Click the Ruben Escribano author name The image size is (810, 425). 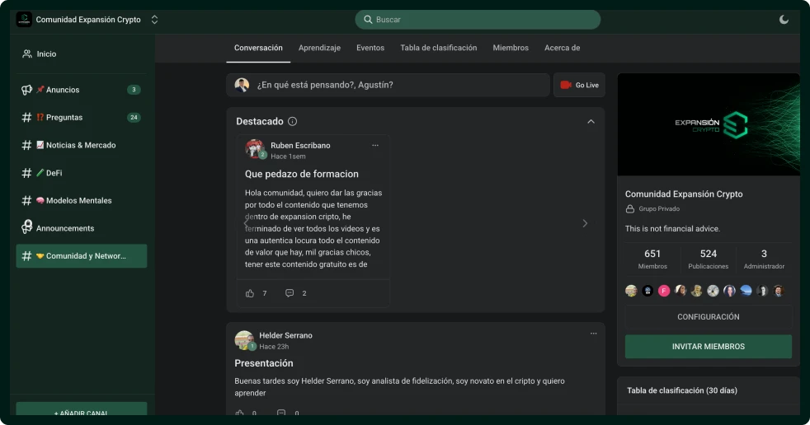click(x=300, y=146)
